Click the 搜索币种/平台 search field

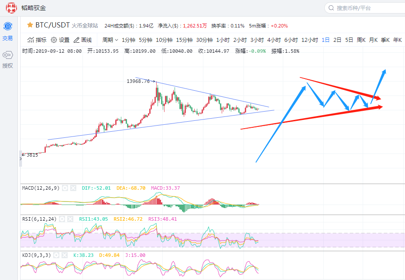coord(365,8)
